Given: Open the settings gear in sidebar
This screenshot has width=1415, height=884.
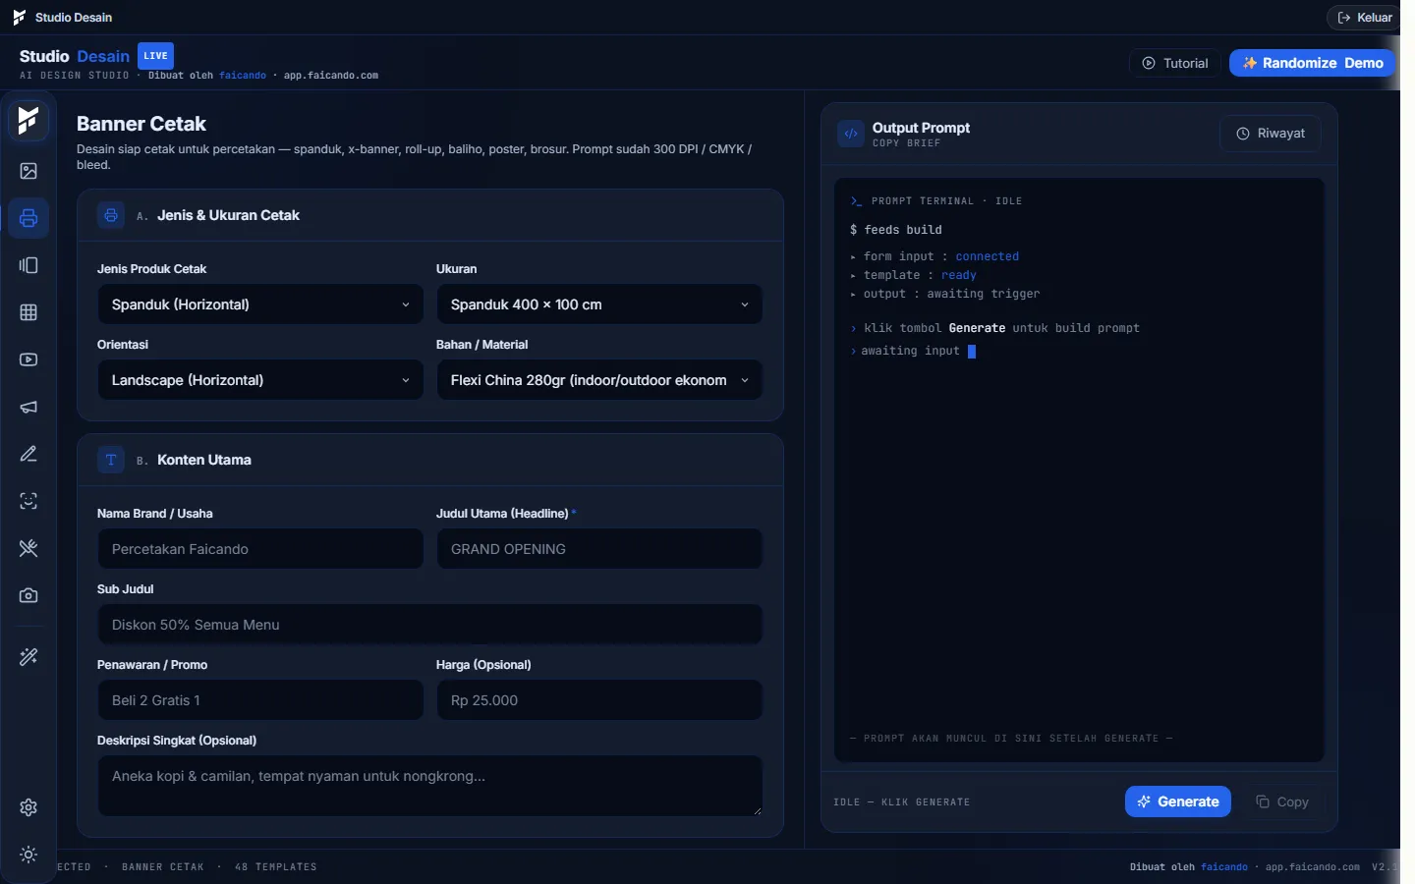Looking at the screenshot, I should click(x=28, y=807).
